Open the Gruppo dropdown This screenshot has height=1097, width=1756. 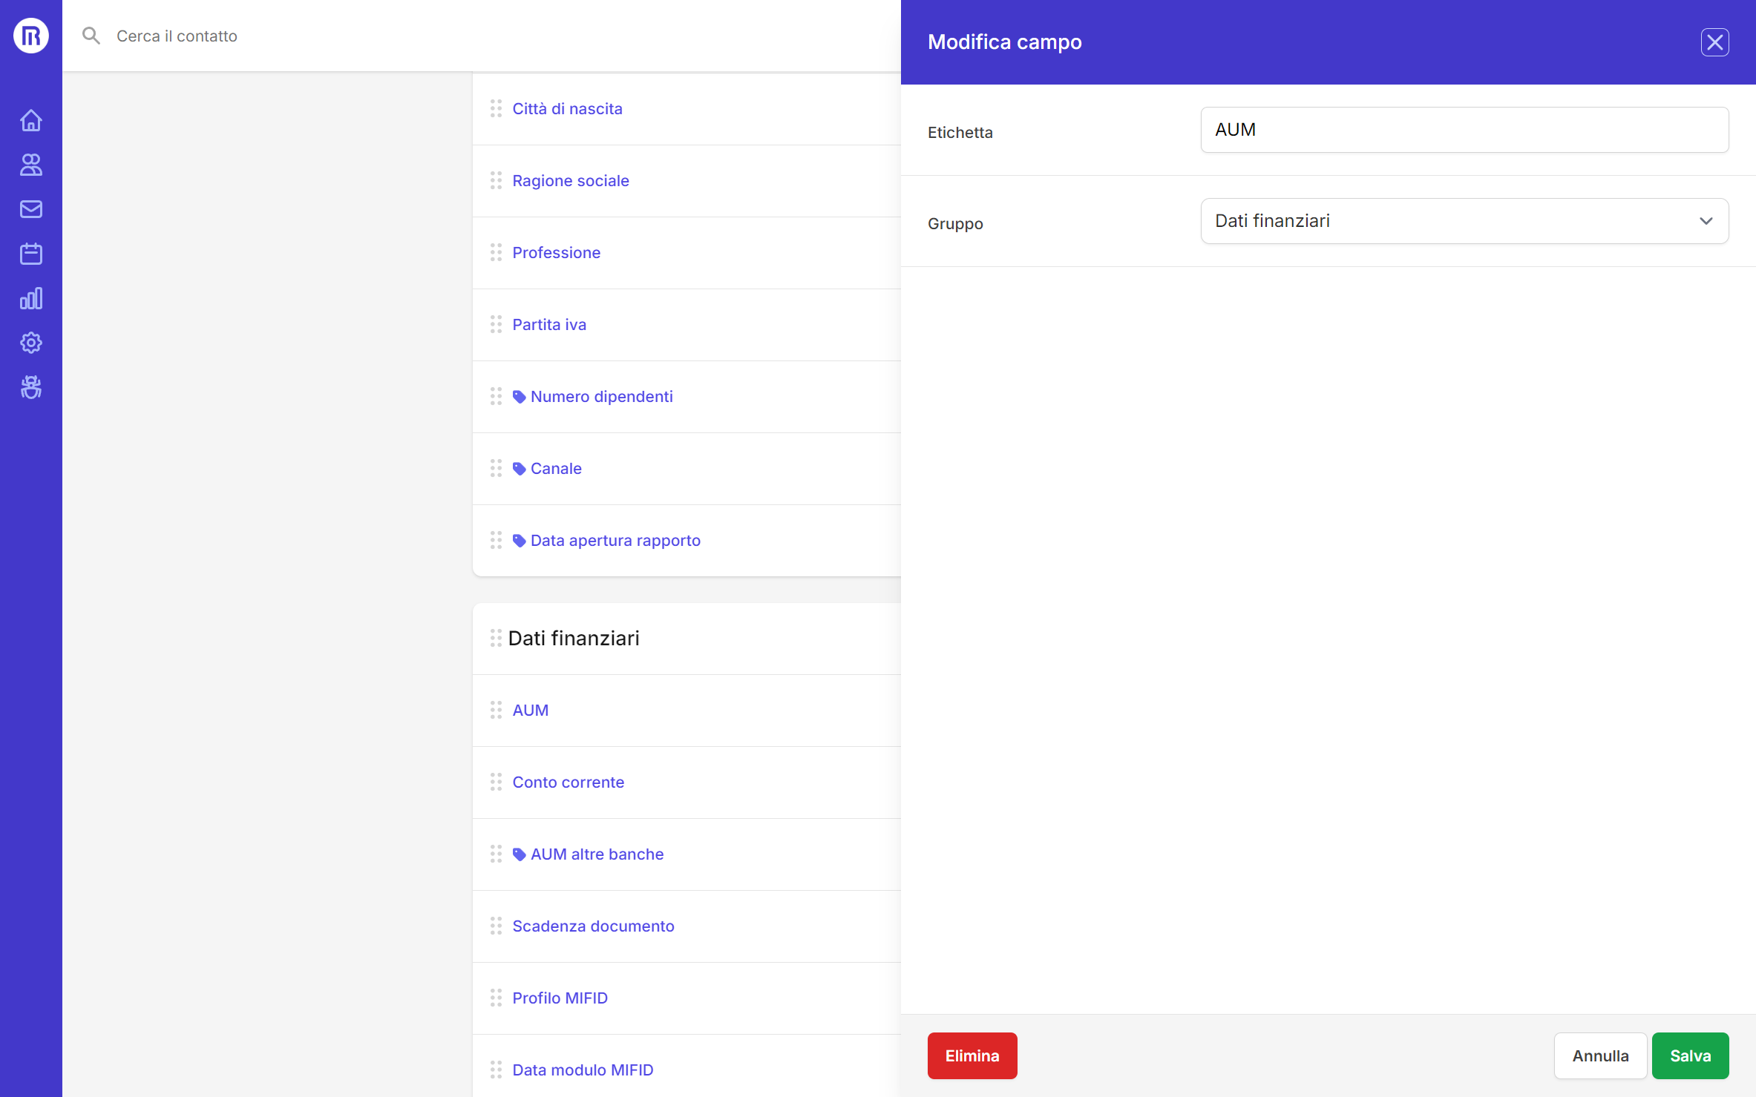pos(1463,220)
